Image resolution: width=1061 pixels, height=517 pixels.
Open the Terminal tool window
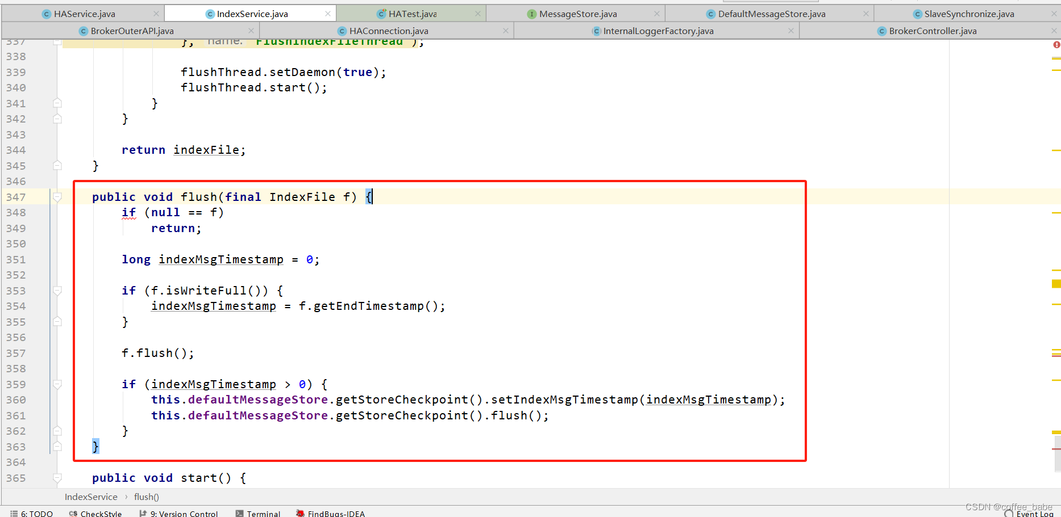[258, 513]
